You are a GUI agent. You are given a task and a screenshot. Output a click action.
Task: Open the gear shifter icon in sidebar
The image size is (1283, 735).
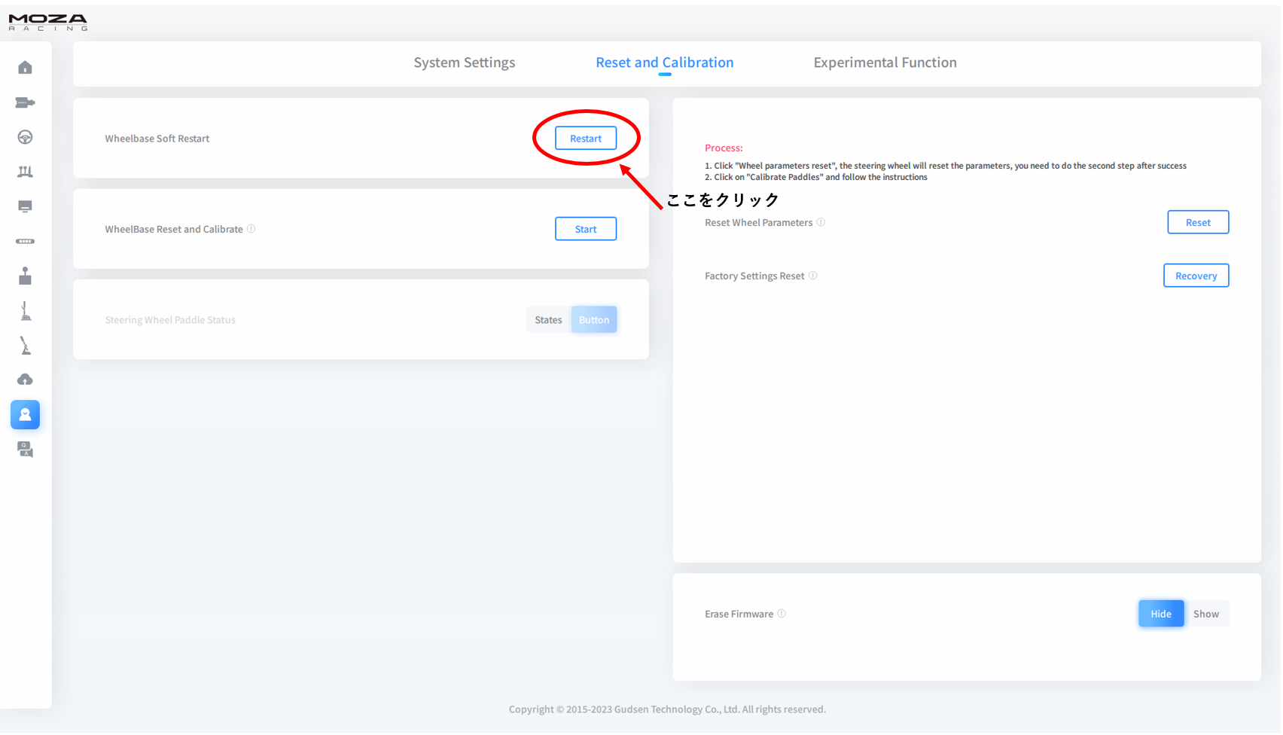[25, 276]
